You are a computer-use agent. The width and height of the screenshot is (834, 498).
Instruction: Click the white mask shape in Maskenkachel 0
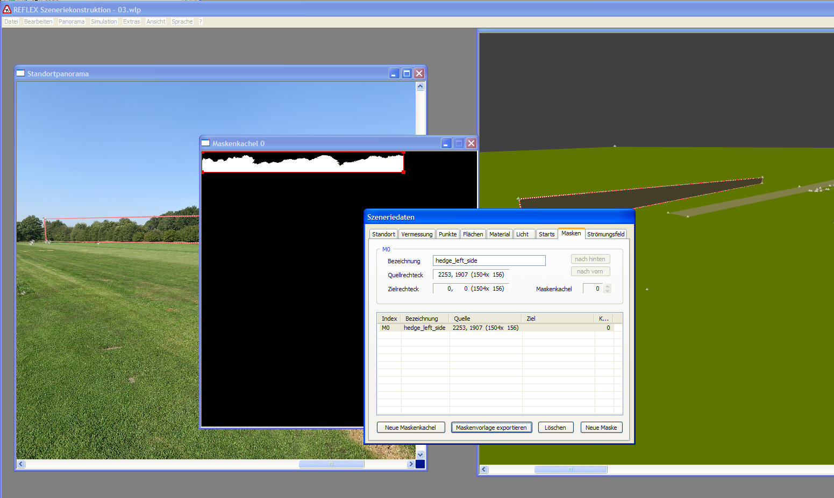point(303,165)
